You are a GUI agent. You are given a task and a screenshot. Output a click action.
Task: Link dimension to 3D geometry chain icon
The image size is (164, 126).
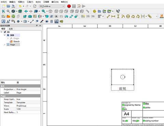pyautogui.click(x=150, y=16)
